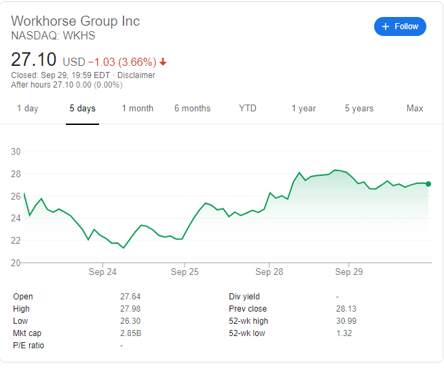
Task: Click the Sep 28 date label
Action: coord(269,272)
